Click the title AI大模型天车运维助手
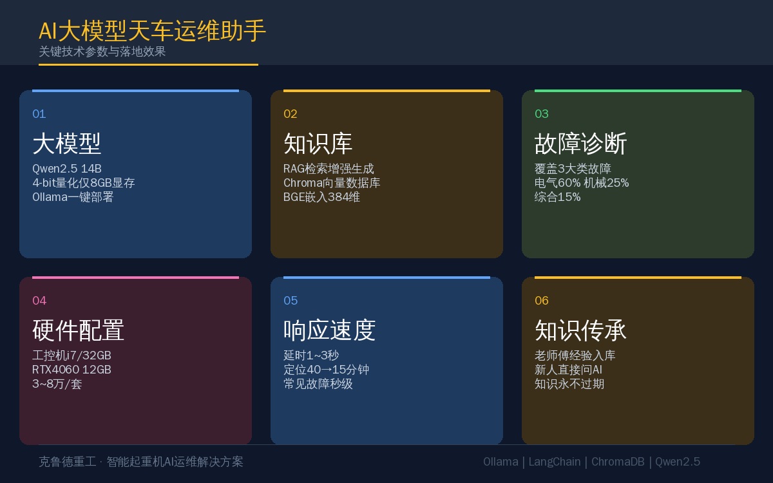 (x=152, y=31)
